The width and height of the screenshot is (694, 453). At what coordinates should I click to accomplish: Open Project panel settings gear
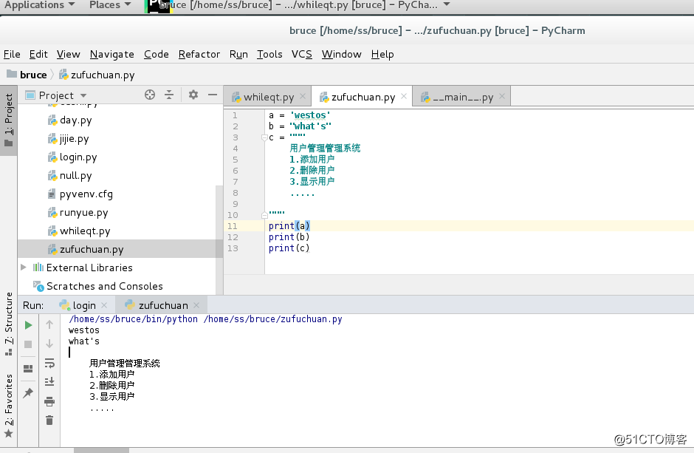pyautogui.click(x=193, y=95)
